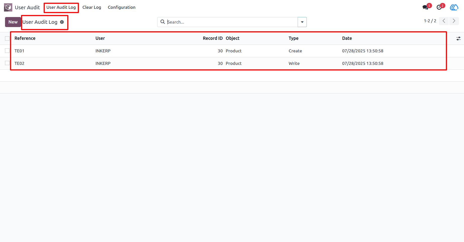Viewport: 464px width, 242px height.
Task: Click Record ID 30 in TE02 row
Action: click(x=220, y=63)
